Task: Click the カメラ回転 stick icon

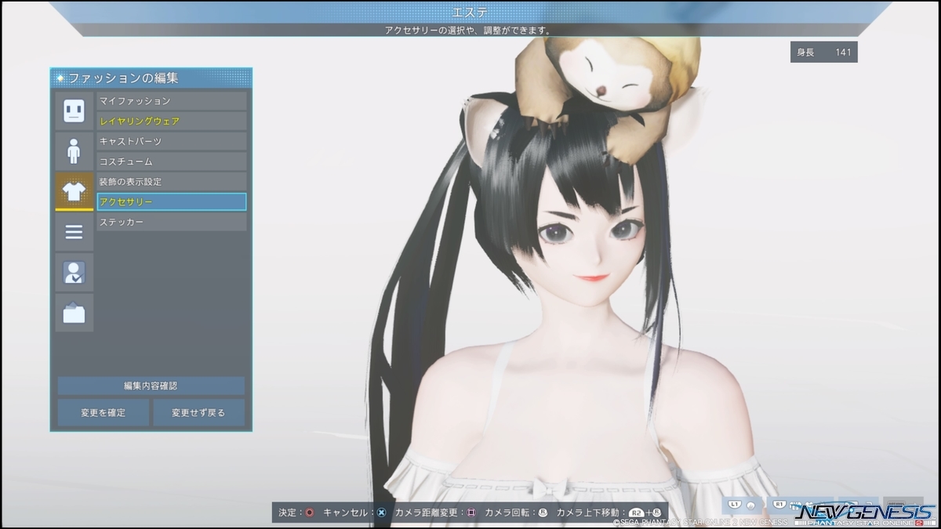Action: [x=542, y=513]
